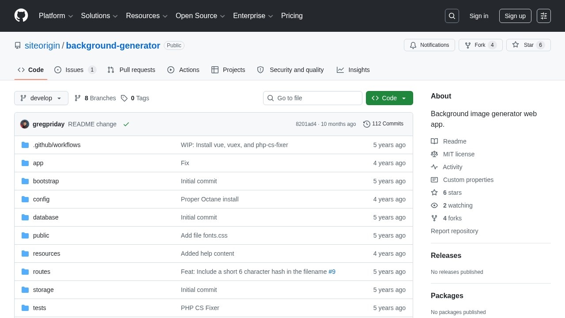This screenshot has width=565, height=318.
Task: Open the 112 Commits history
Action: 383,124
